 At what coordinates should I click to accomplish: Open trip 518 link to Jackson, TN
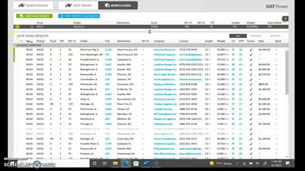click(x=107, y=79)
